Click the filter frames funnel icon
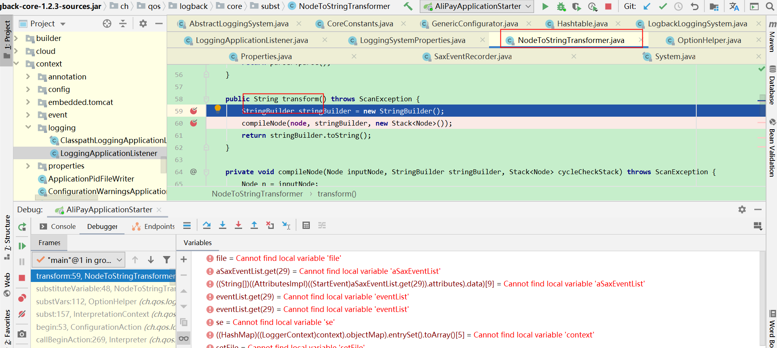This screenshot has width=777, height=348. pyautogui.click(x=167, y=260)
